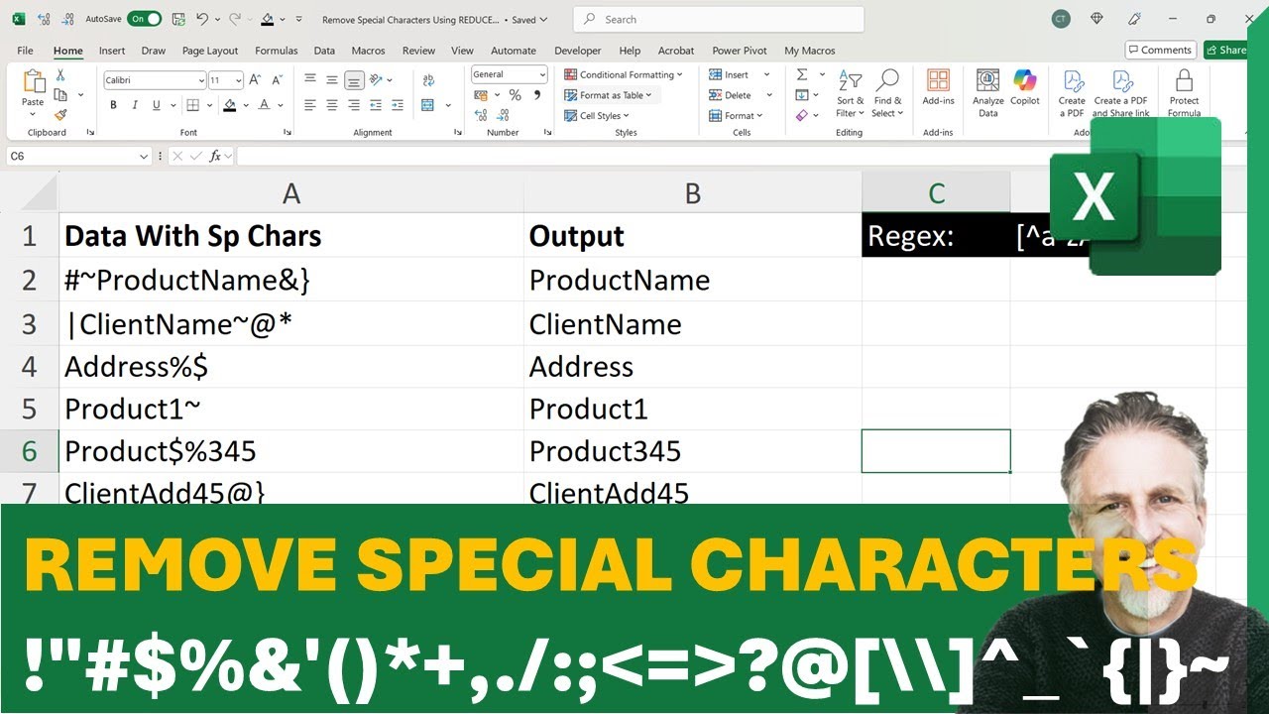Open Find & Select dropdown

[887, 93]
